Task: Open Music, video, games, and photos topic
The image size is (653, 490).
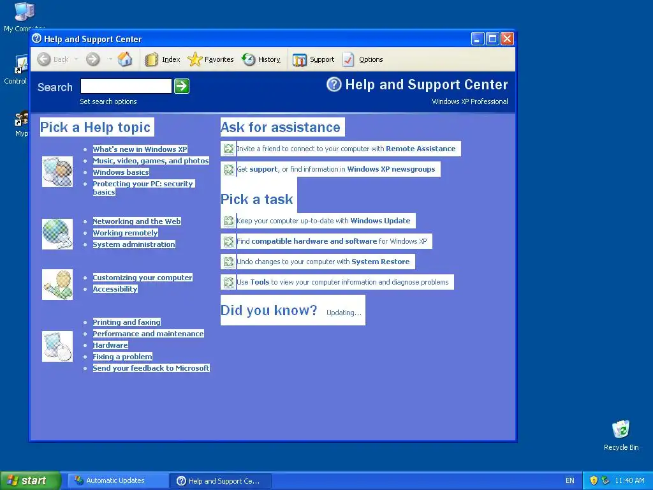Action: 150,161
